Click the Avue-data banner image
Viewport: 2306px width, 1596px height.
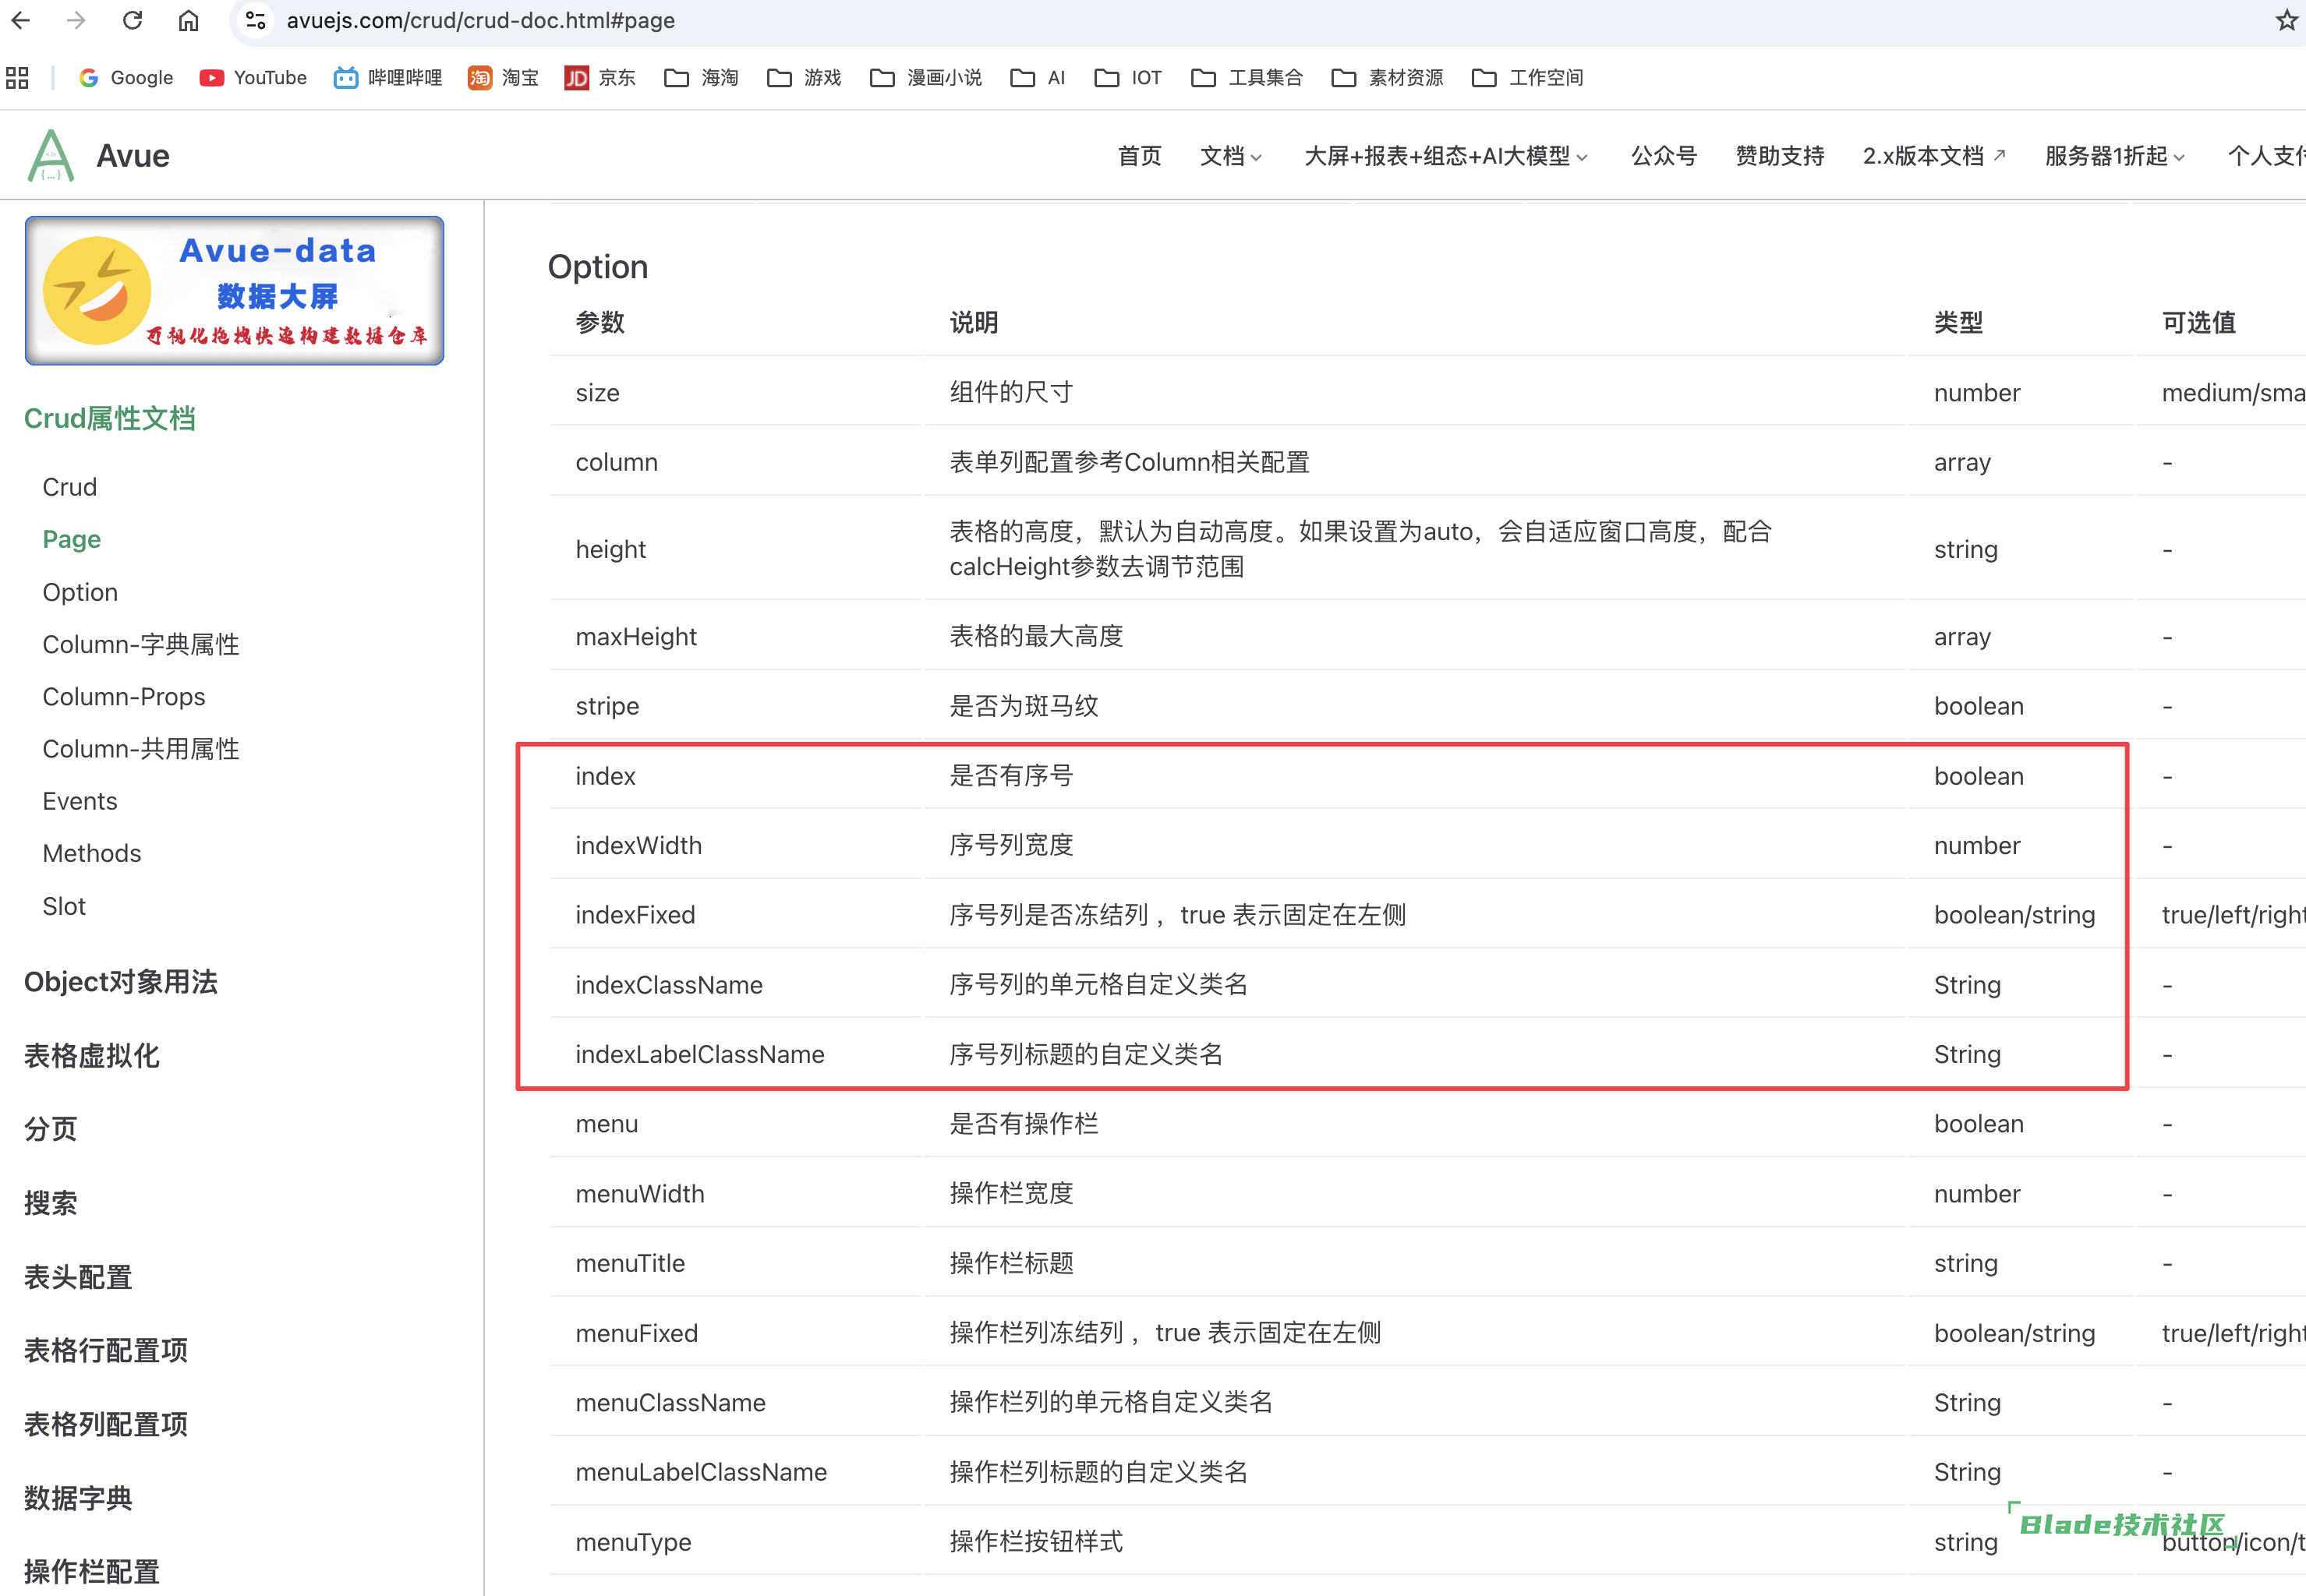click(x=234, y=290)
